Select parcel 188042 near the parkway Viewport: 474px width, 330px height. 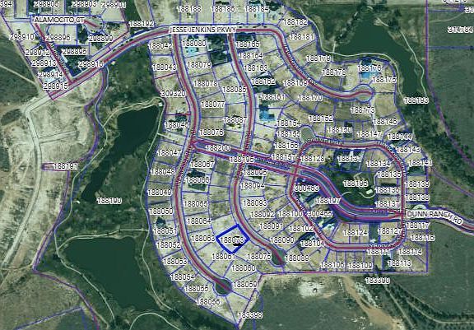[x=160, y=46]
